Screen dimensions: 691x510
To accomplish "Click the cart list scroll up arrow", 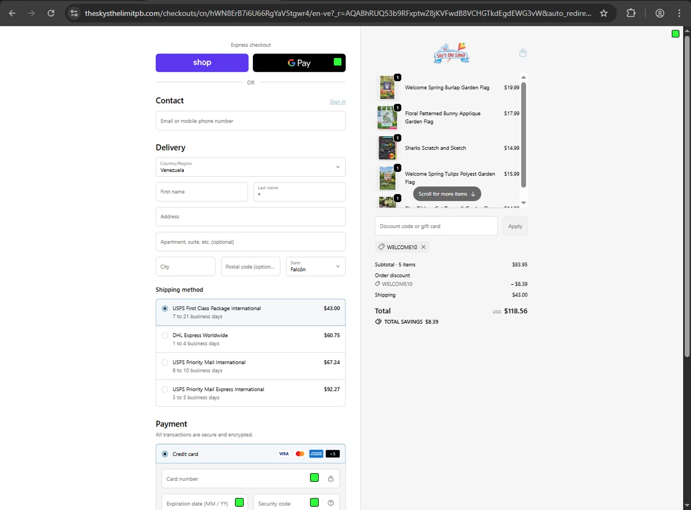I will pyautogui.click(x=523, y=77).
